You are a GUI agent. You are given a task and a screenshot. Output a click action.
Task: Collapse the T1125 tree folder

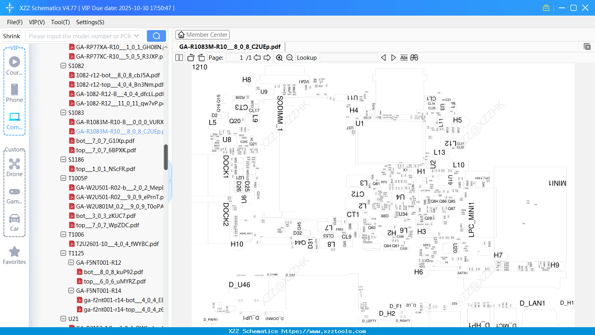[x=63, y=253]
